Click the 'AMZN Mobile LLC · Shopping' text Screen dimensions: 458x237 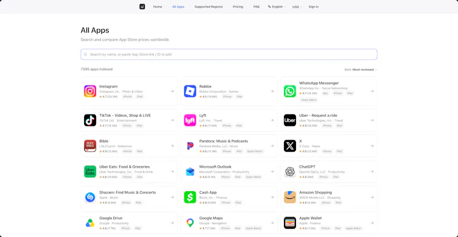[320, 197]
